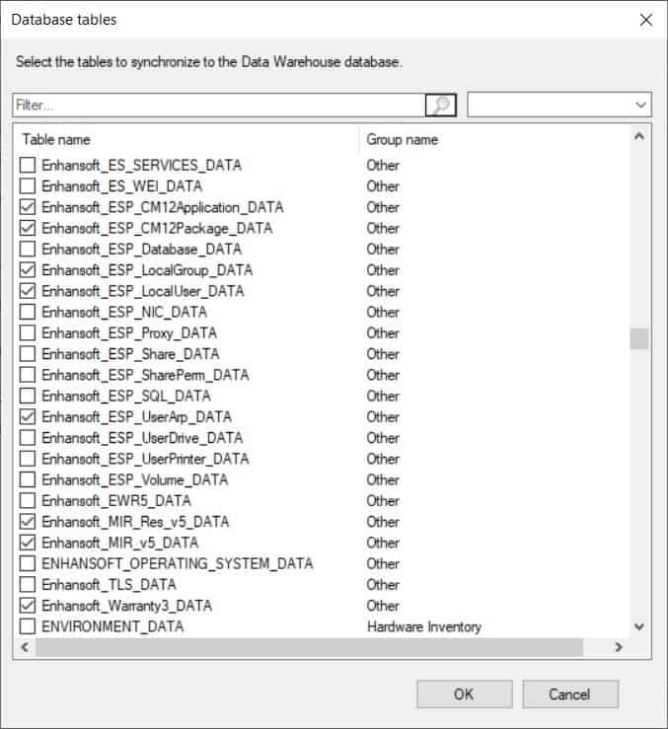
Task: Tick the ENVIRONMENT_DATA checkbox
Action: (28, 626)
